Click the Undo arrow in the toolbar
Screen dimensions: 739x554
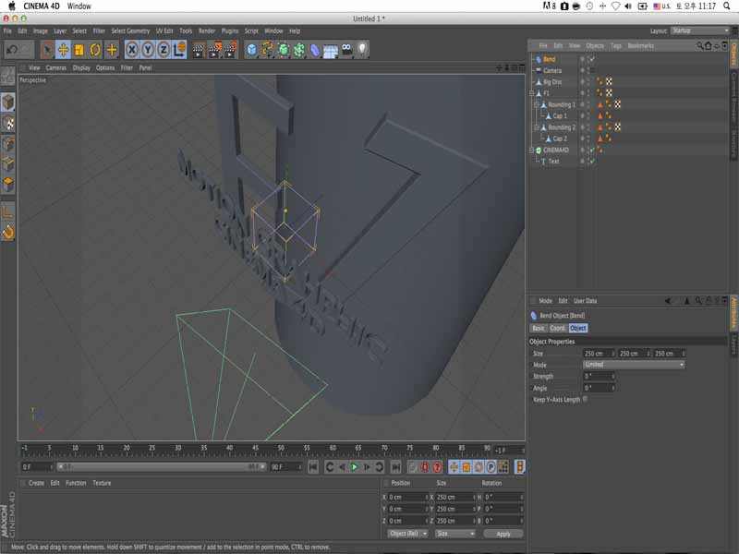pos(12,50)
